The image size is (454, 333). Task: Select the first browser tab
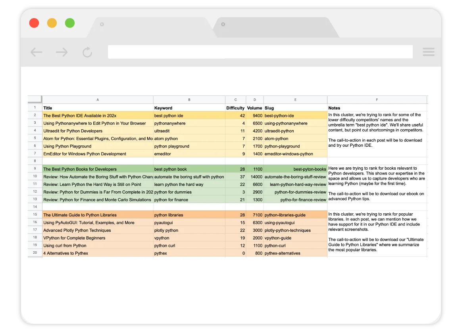[152, 27]
